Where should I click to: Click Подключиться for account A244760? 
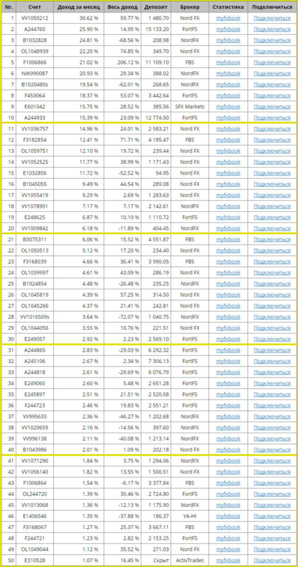pyautogui.click(x=272, y=29)
